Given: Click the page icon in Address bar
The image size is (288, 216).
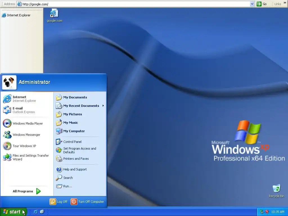Looking at the screenshot, I should [x=19, y=4].
